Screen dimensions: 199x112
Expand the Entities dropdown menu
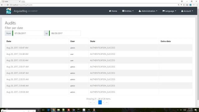coord(128,11)
